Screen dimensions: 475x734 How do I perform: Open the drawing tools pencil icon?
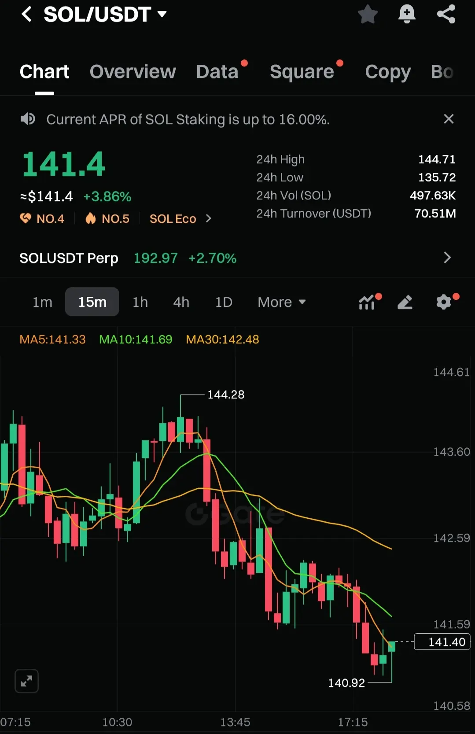[x=405, y=302]
